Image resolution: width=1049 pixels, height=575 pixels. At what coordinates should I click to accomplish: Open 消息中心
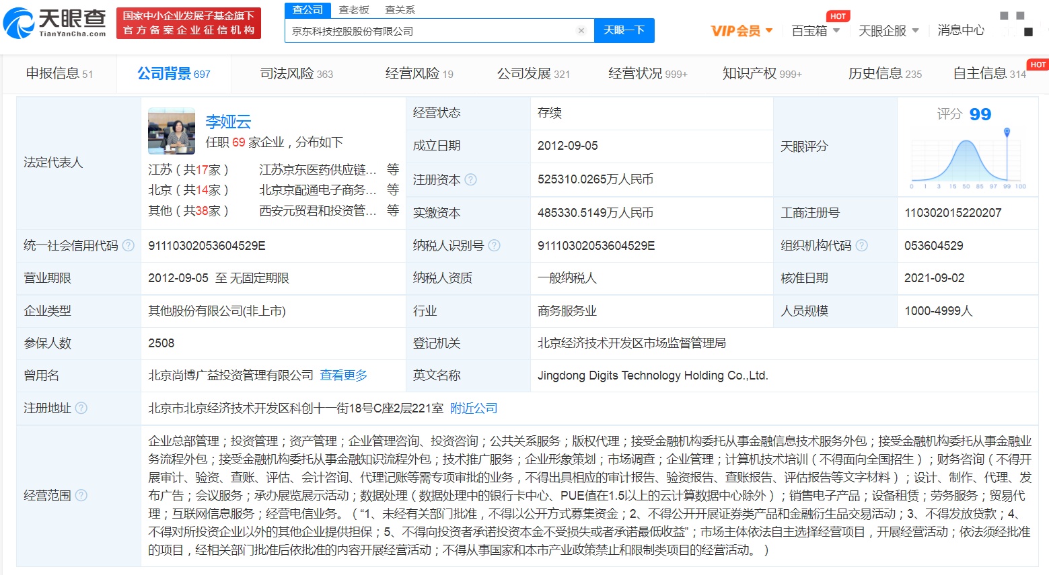click(x=961, y=30)
